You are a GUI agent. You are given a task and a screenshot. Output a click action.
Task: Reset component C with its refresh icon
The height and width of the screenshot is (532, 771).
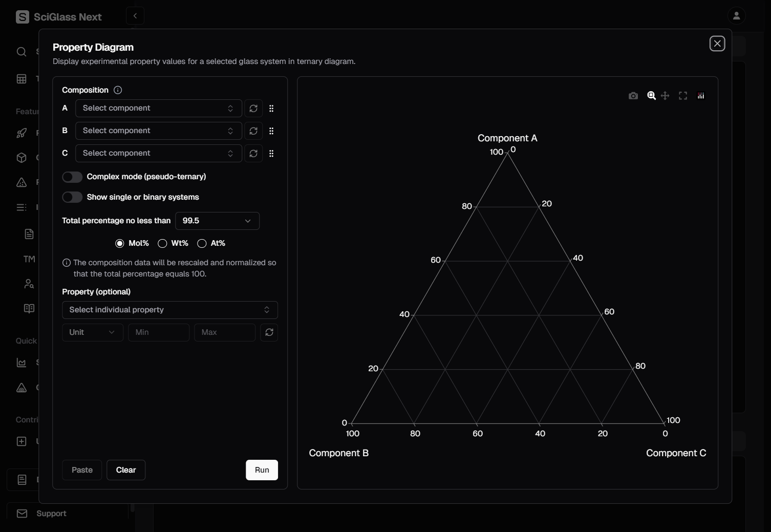point(253,154)
